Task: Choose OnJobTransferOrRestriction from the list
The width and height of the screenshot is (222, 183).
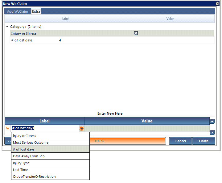Action: (x=50, y=177)
